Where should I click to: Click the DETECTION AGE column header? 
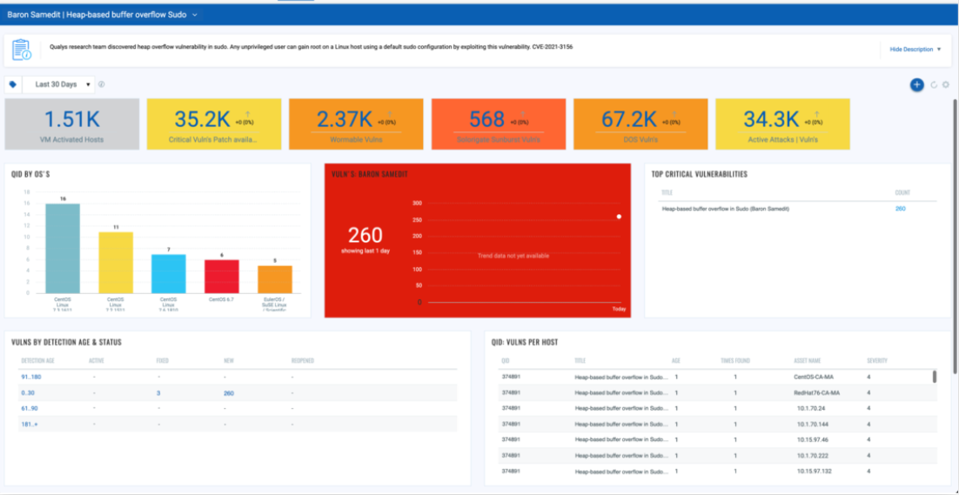pos(38,360)
